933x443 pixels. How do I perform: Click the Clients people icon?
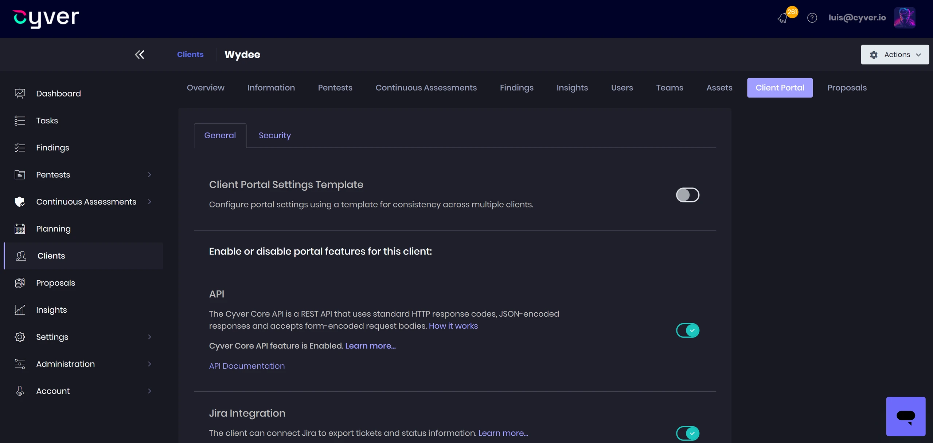[x=21, y=256]
